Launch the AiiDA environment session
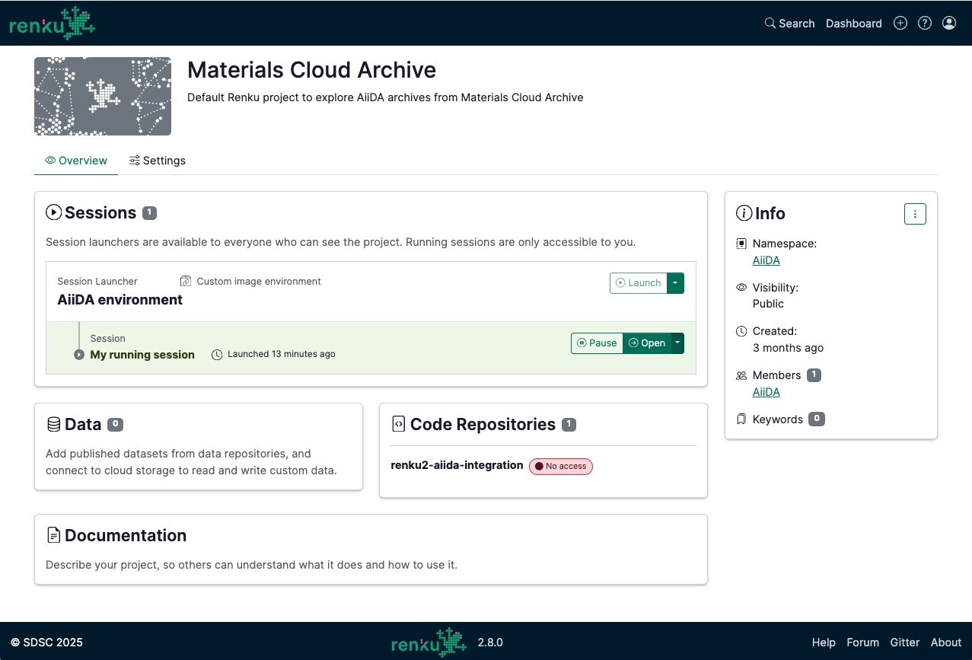The width and height of the screenshot is (972, 660). pos(638,283)
